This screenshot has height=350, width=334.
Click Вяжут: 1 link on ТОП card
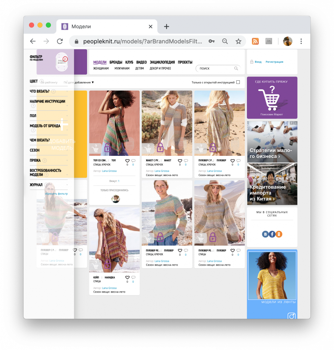114,181
